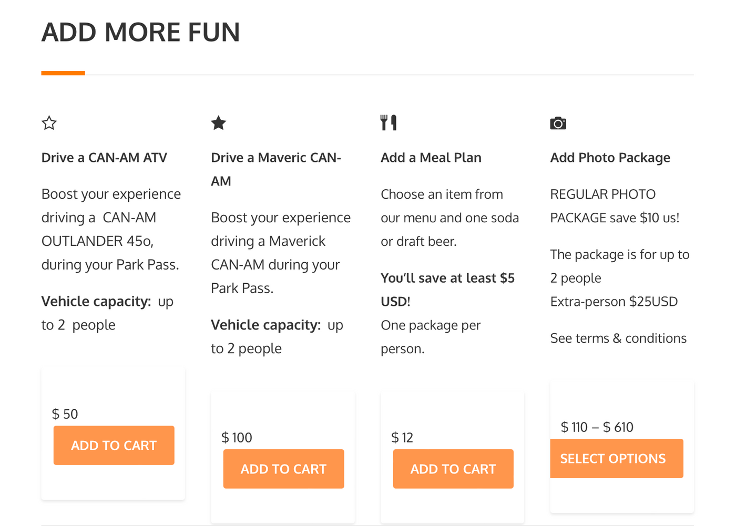Image resolution: width=736 pixels, height=526 pixels.
Task: Click the orange accent bar under the heading
Action: [63, 73]
